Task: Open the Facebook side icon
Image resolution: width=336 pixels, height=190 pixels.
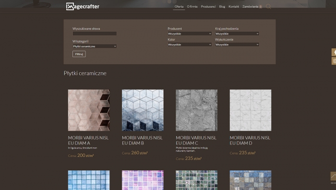Action: point(334,52)
